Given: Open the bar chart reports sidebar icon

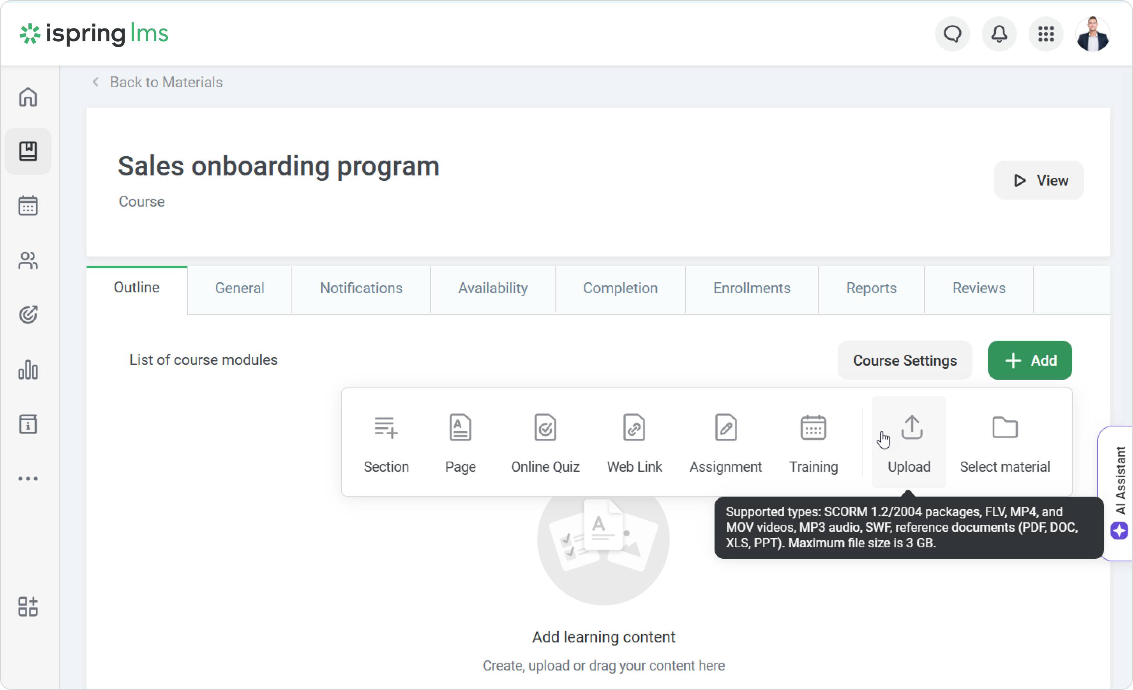Looking at the screenshot, I should pos(28,370).
